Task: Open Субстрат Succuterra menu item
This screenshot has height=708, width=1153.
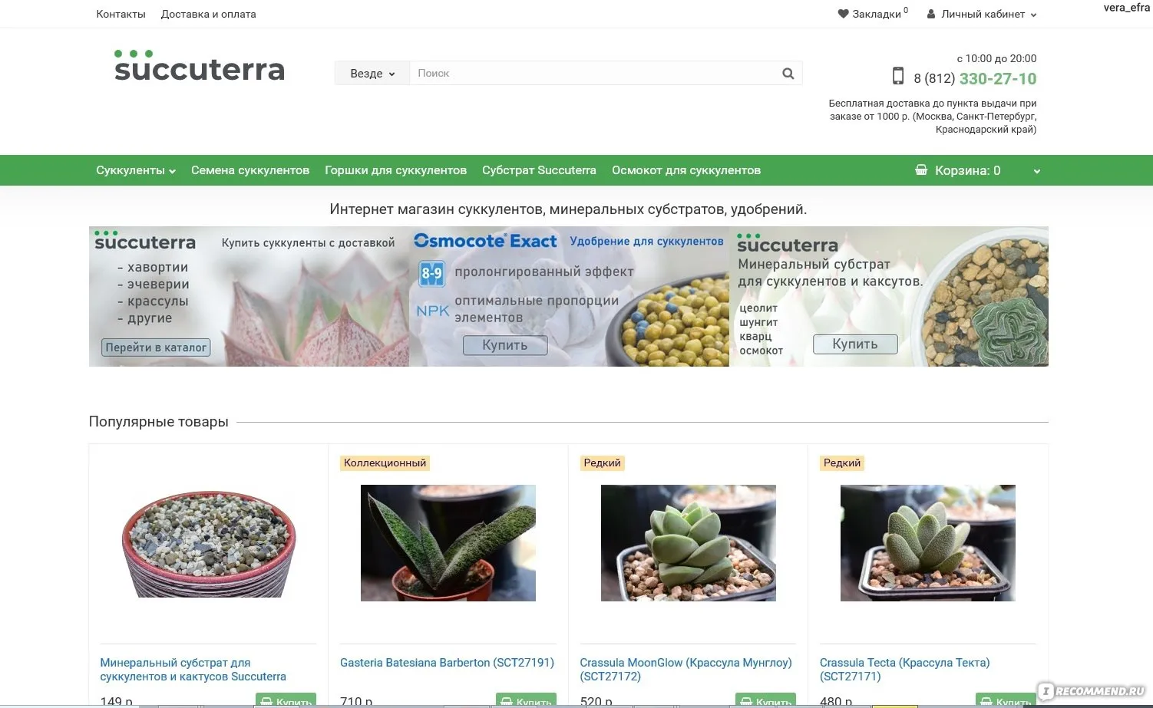Action: 539,170
